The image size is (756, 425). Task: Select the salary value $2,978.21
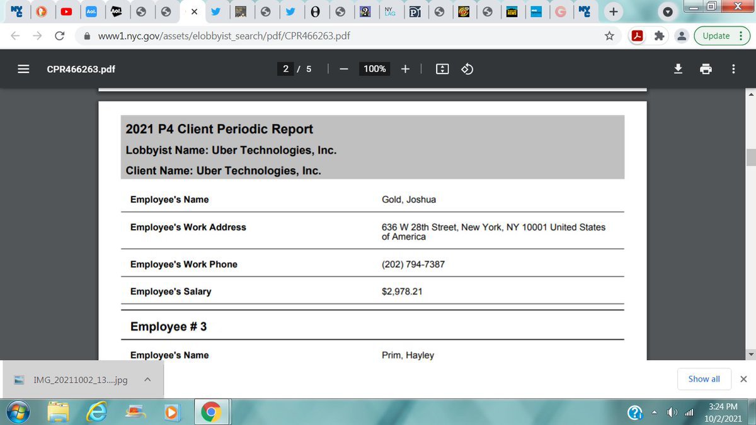(402, 292)
